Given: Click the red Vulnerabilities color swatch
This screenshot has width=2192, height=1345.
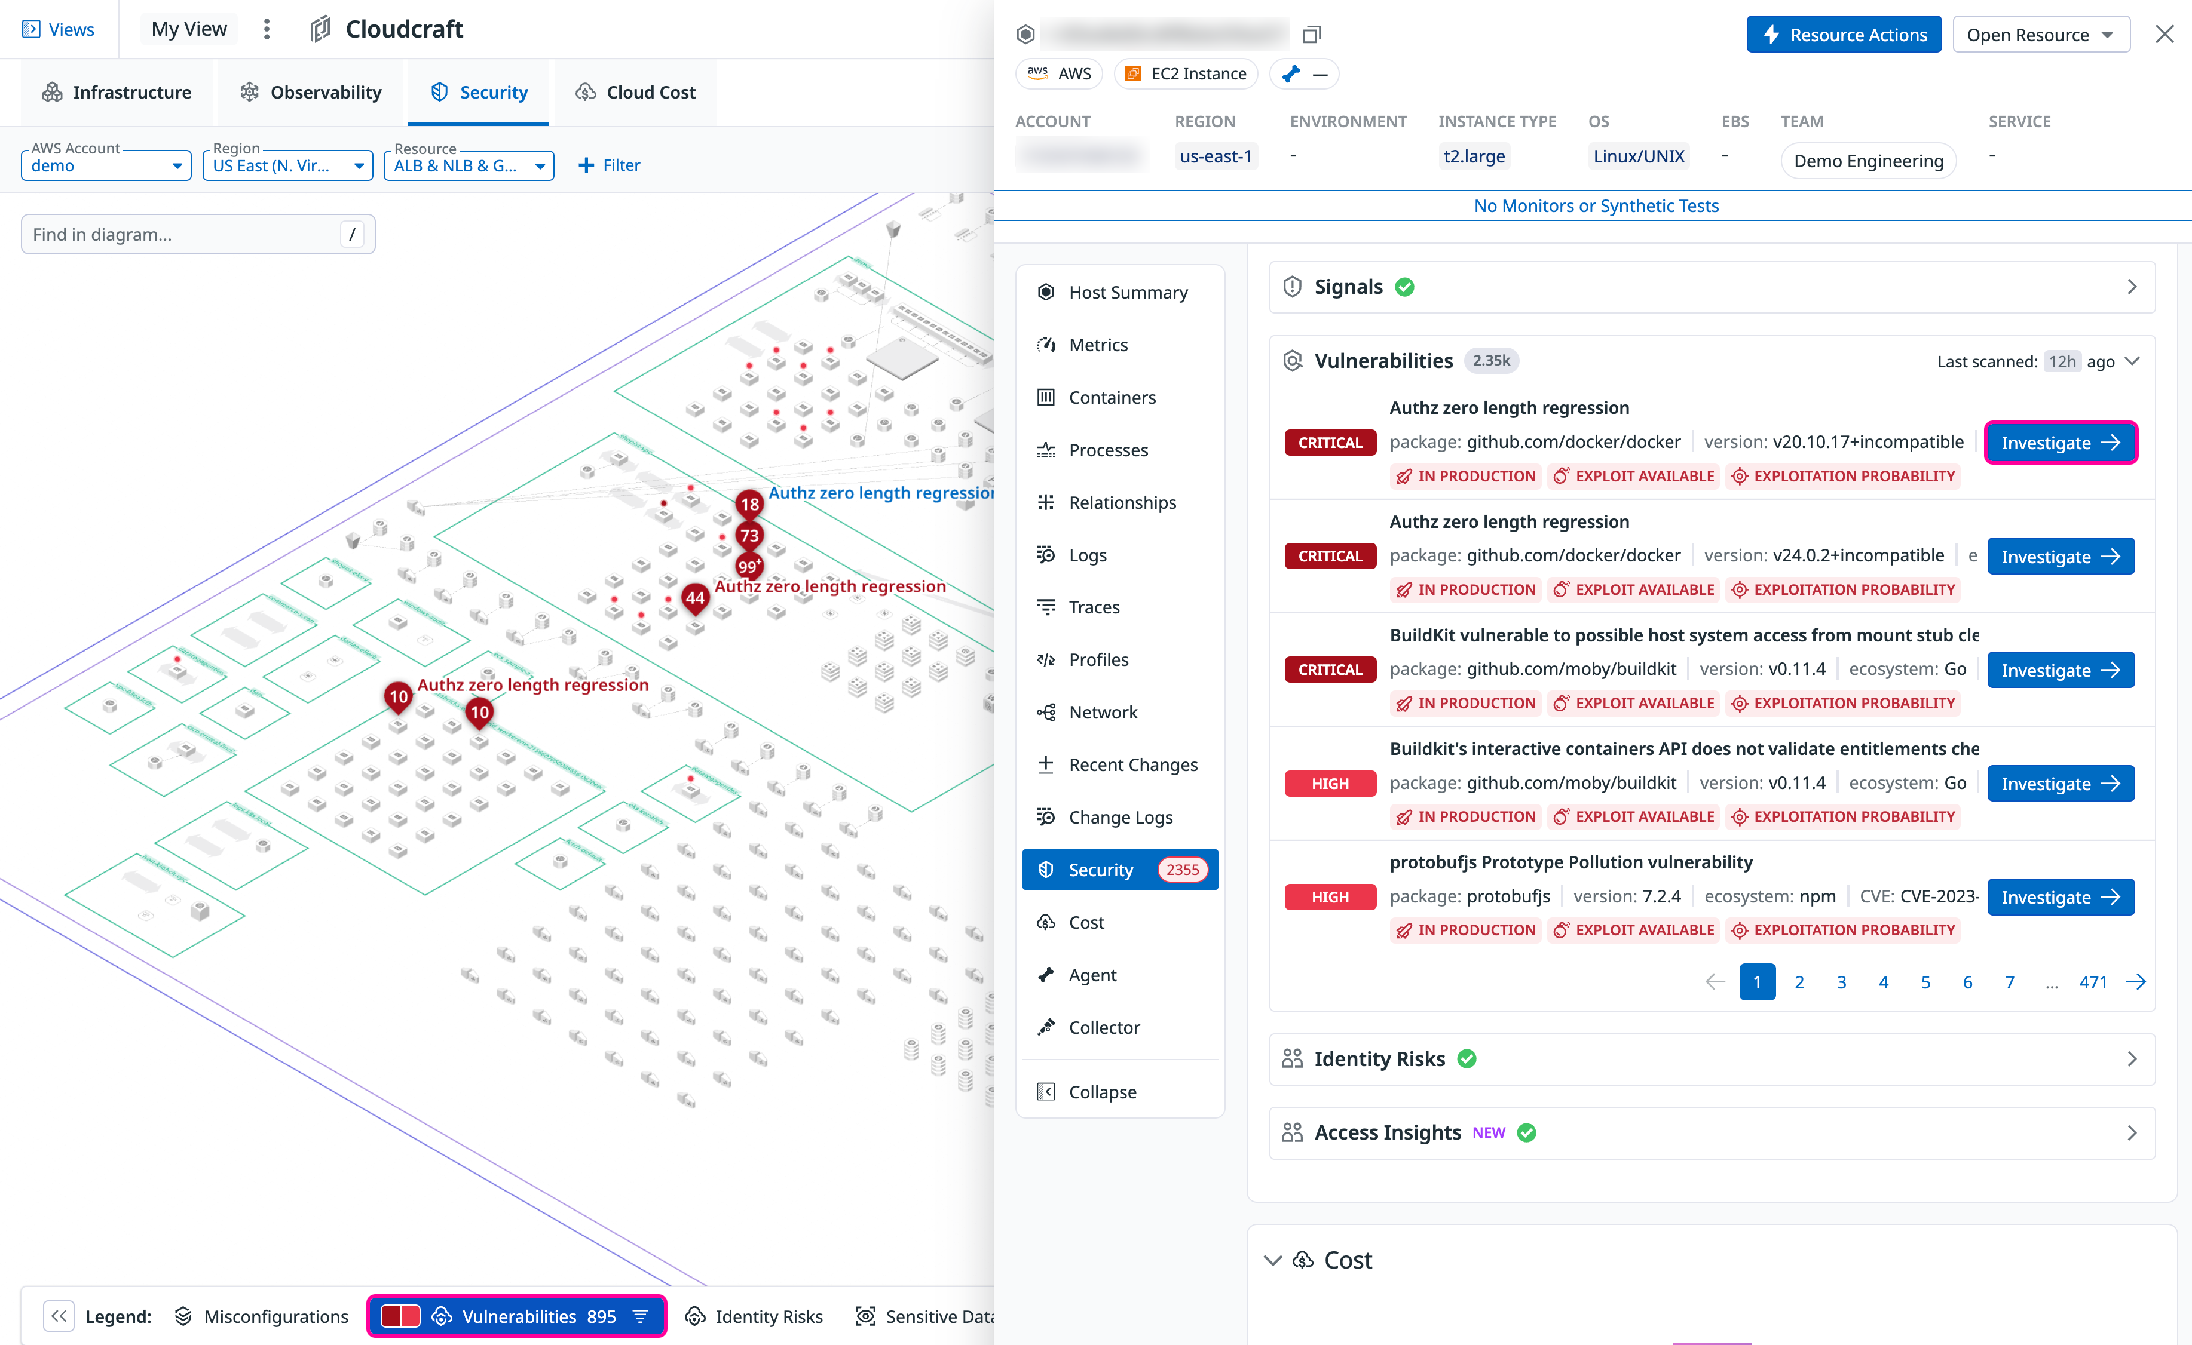Looking at the screenshot, I should pos(400,1316).
